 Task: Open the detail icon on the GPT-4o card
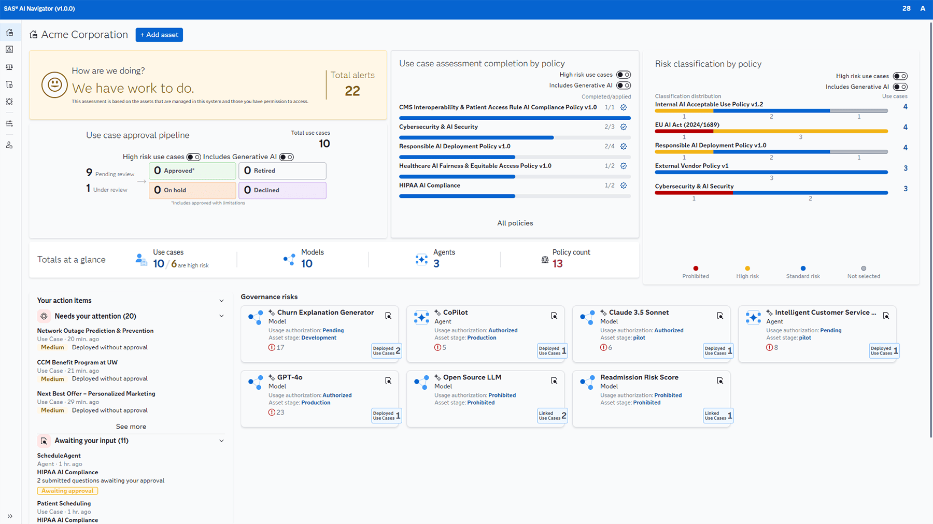tap(388, 380)
